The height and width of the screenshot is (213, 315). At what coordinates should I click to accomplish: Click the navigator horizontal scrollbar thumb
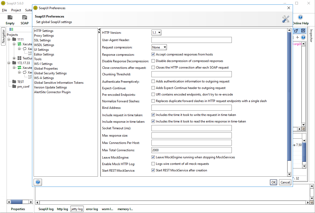click(x=17, y=202)
